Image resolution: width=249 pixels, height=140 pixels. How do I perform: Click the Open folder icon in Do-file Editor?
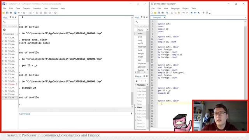coord(155,13)
